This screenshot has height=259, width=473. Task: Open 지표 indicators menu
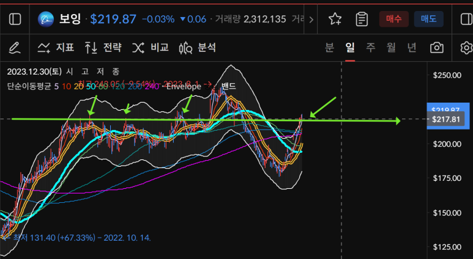[56, 48]
